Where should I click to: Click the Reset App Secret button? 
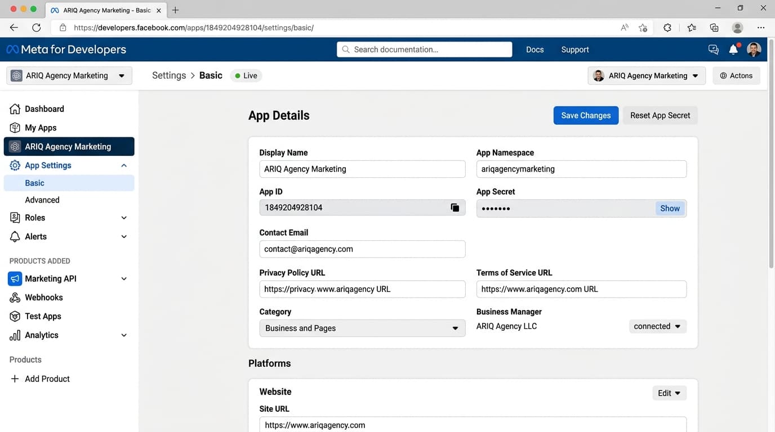click(x=660, y=115)
